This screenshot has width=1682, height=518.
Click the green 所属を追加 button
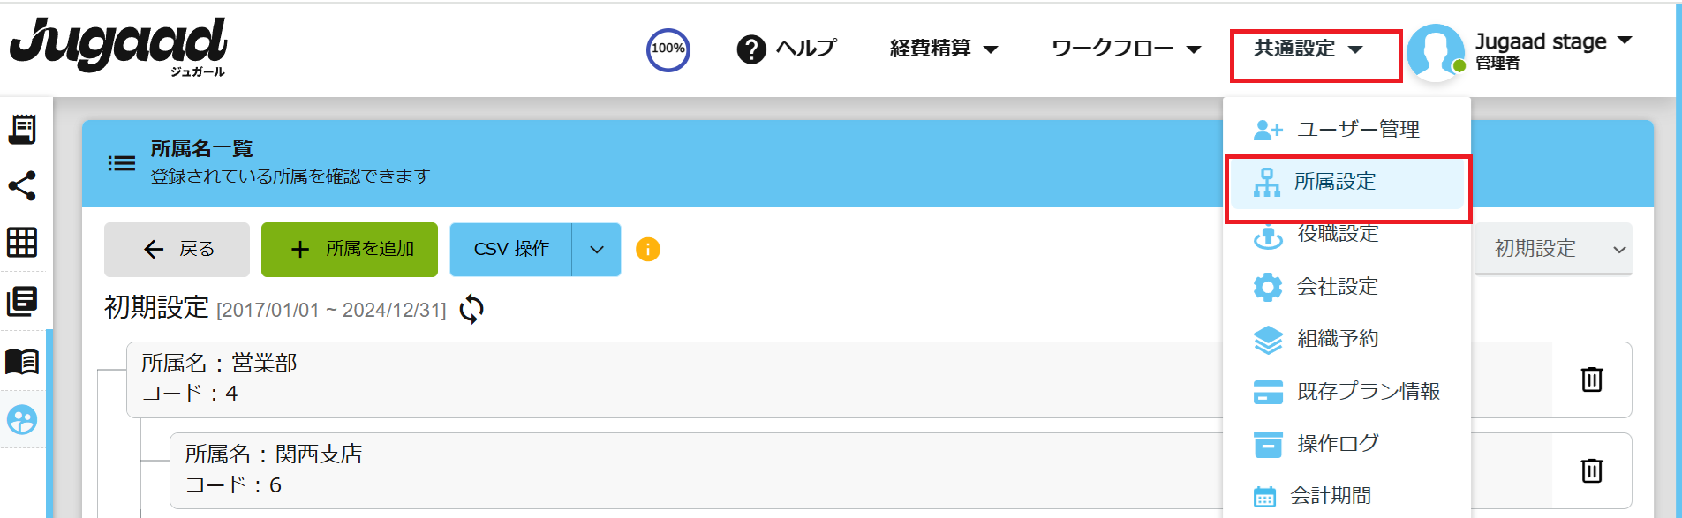[x=350, y=250]
